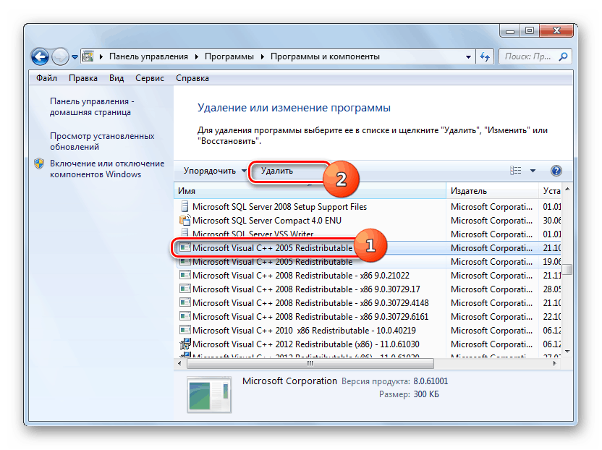Select Visual C++ 2008 Redistributable x86 9.0.21022
The image size is (602, 450).
click(x=369, y=276)
